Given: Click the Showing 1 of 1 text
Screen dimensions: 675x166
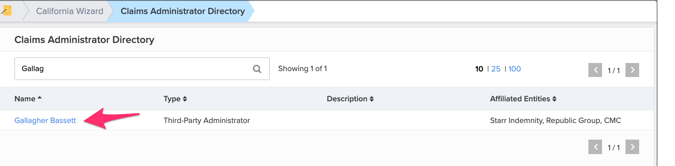Looking at the screenshot, I should (303, 69).
